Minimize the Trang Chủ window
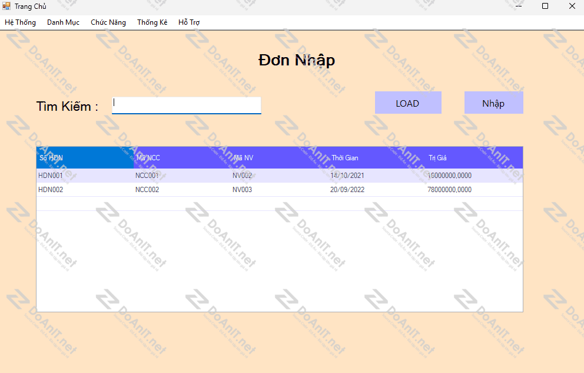 coord(519,6)
